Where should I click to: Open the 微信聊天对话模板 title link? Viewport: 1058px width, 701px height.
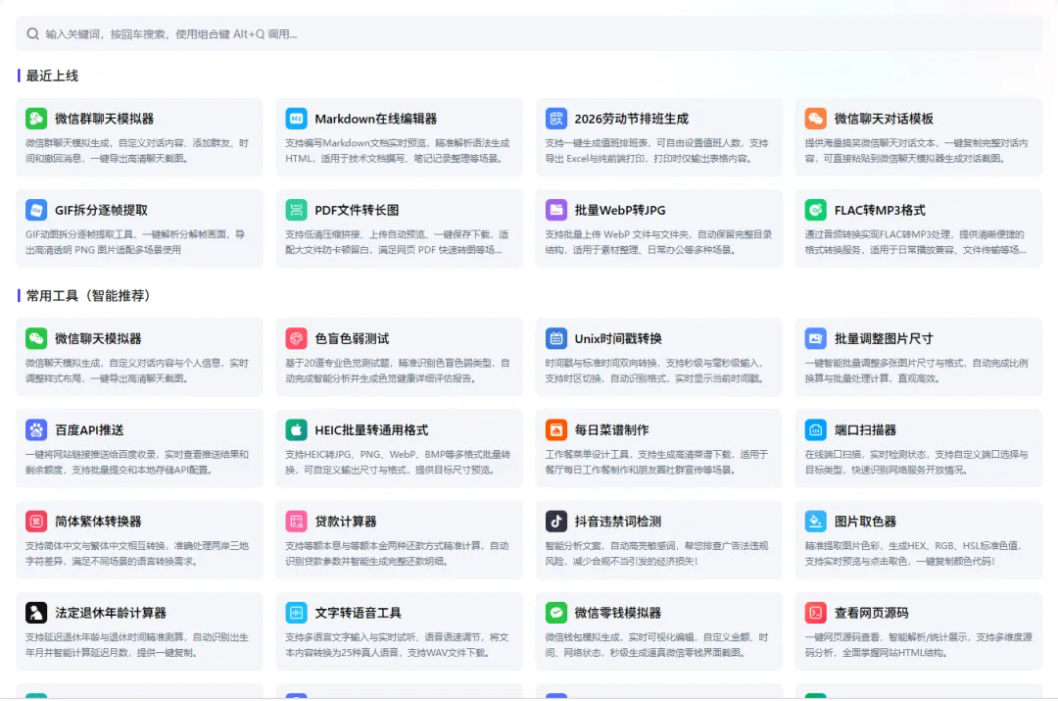(884, 119)
